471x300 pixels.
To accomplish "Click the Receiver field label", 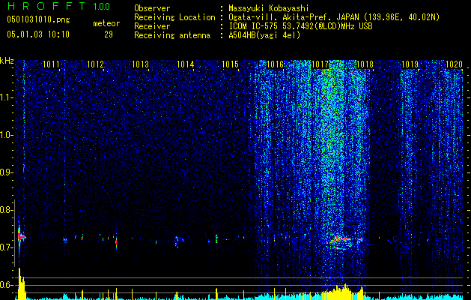I will coord(152,26).
